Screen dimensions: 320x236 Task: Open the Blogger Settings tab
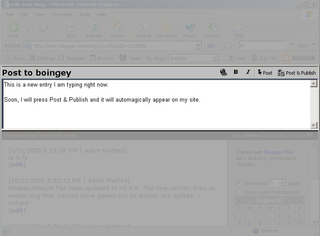coord(42,58)
